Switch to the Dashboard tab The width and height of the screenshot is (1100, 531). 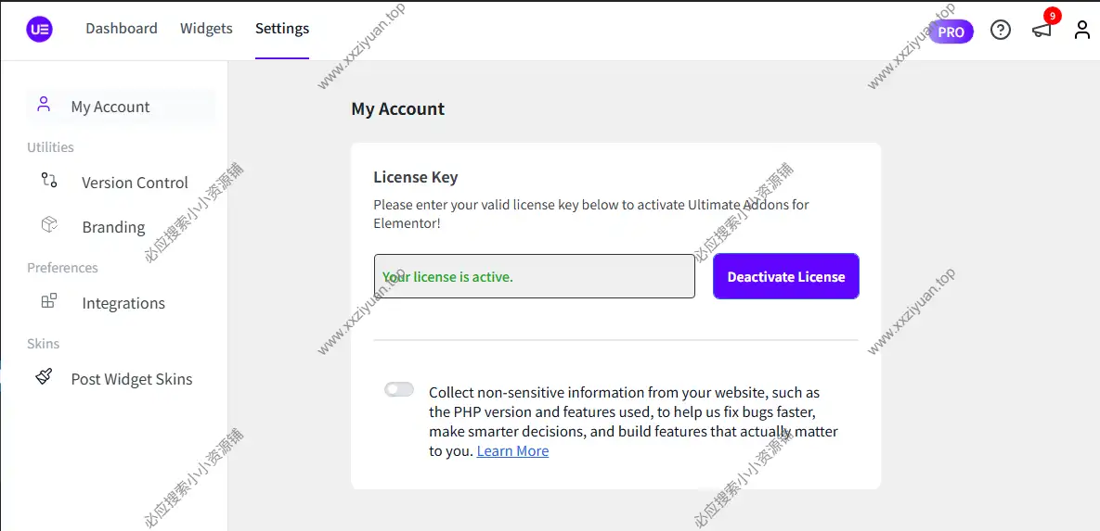point(122,29)
